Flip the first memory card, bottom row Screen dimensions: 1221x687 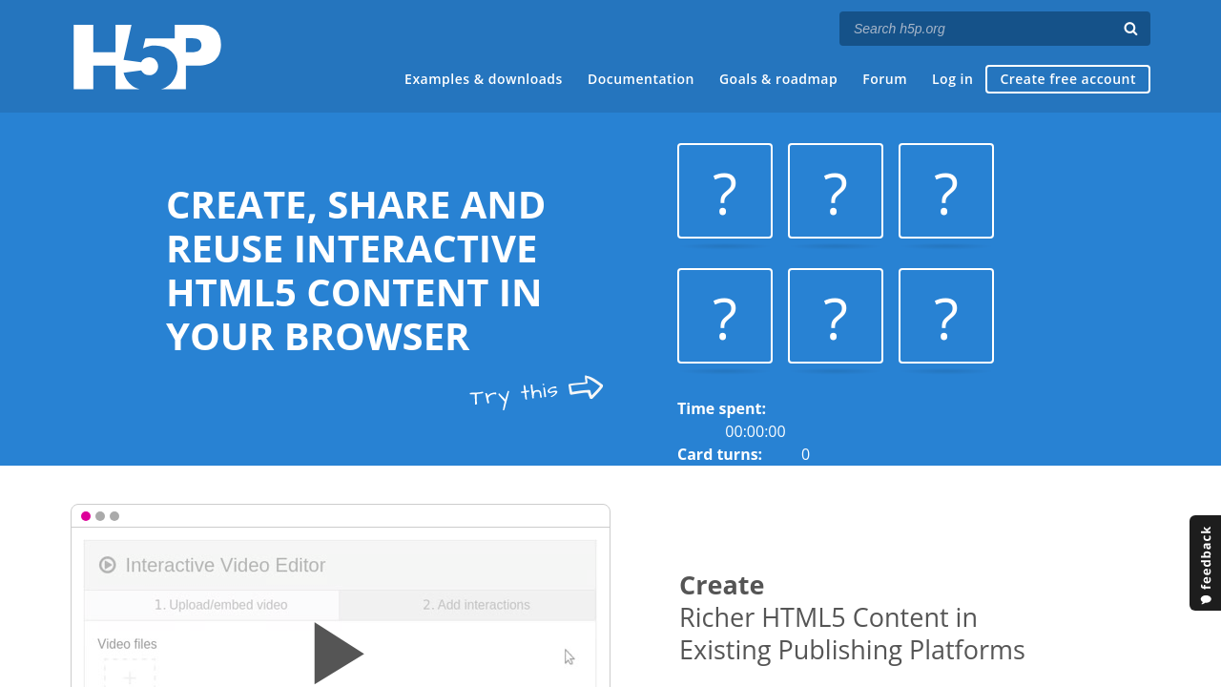(x=725, y=316)
